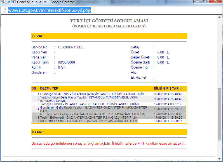Click the red PTT kayıtları warning text

coord(109,143)
